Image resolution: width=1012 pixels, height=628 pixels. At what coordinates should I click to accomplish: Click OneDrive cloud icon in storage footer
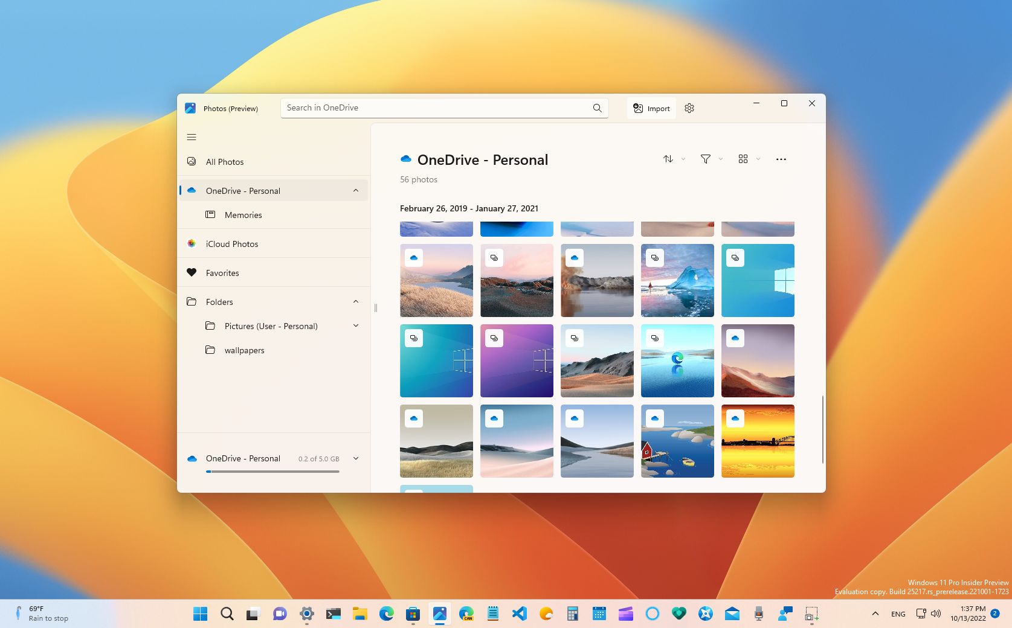point(192,458)
